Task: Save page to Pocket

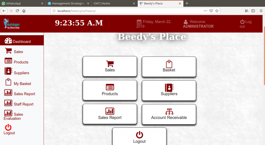Action: (x=211, y=11)
